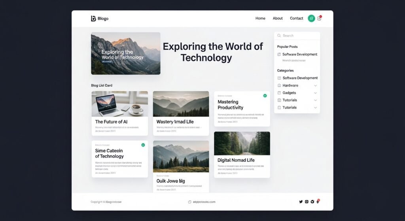Viewport: 405px width, 221px height.
Task: Open the Instagram icon in footer
Action: click(307, 202)
